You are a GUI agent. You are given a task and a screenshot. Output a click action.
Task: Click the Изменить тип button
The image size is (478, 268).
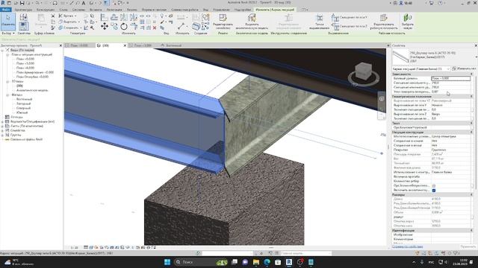tap(464, 69)
